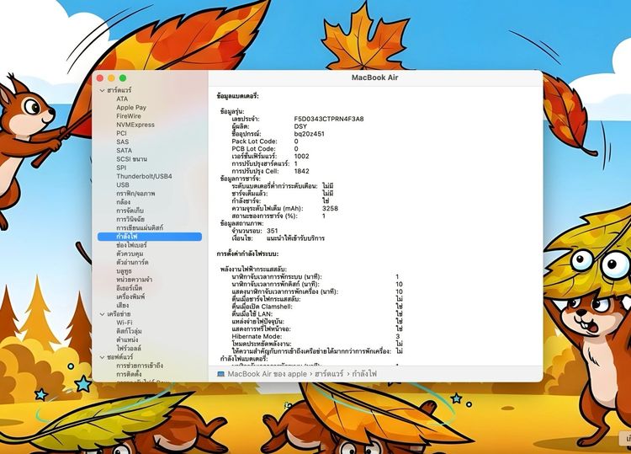This screenshot has height=454, width=631.
Task: Click the ข้อมูลการชาร์จ subheading
Action: pos(241,179)
